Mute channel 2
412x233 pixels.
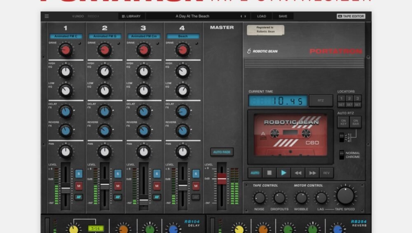(118, 186)
